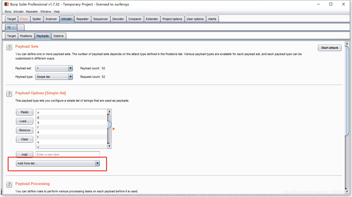
Task: Open the Intruder Target sub-tab
Action: point(12,36)
